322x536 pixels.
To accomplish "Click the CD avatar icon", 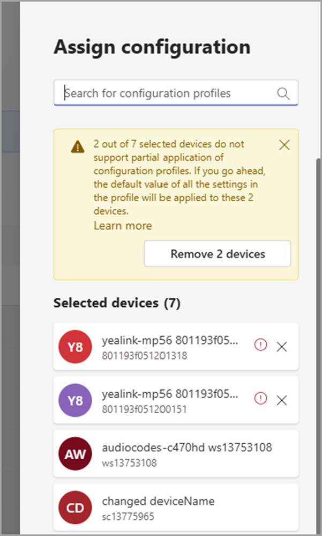I will 75,507.
